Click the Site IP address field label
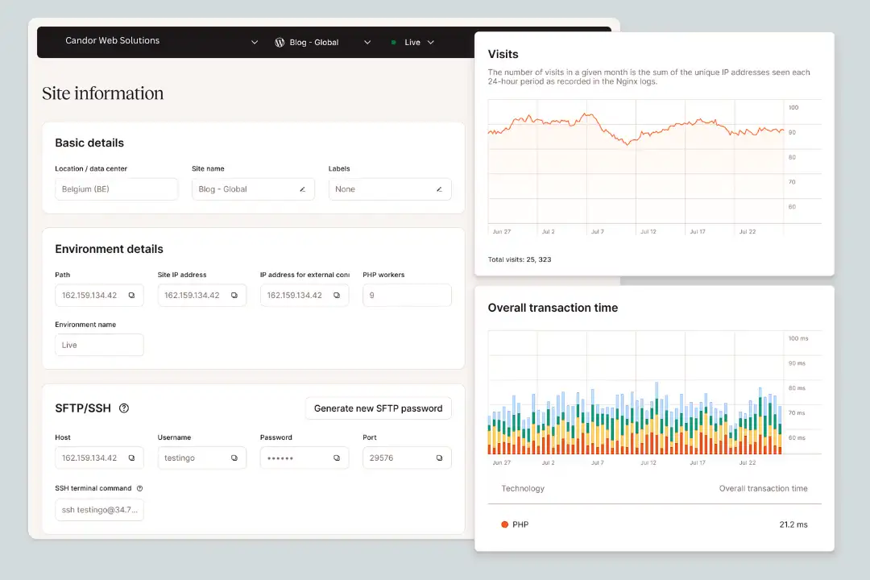This screenshot has width=870, height=580. pyautogui.click(x=182, y=275)
